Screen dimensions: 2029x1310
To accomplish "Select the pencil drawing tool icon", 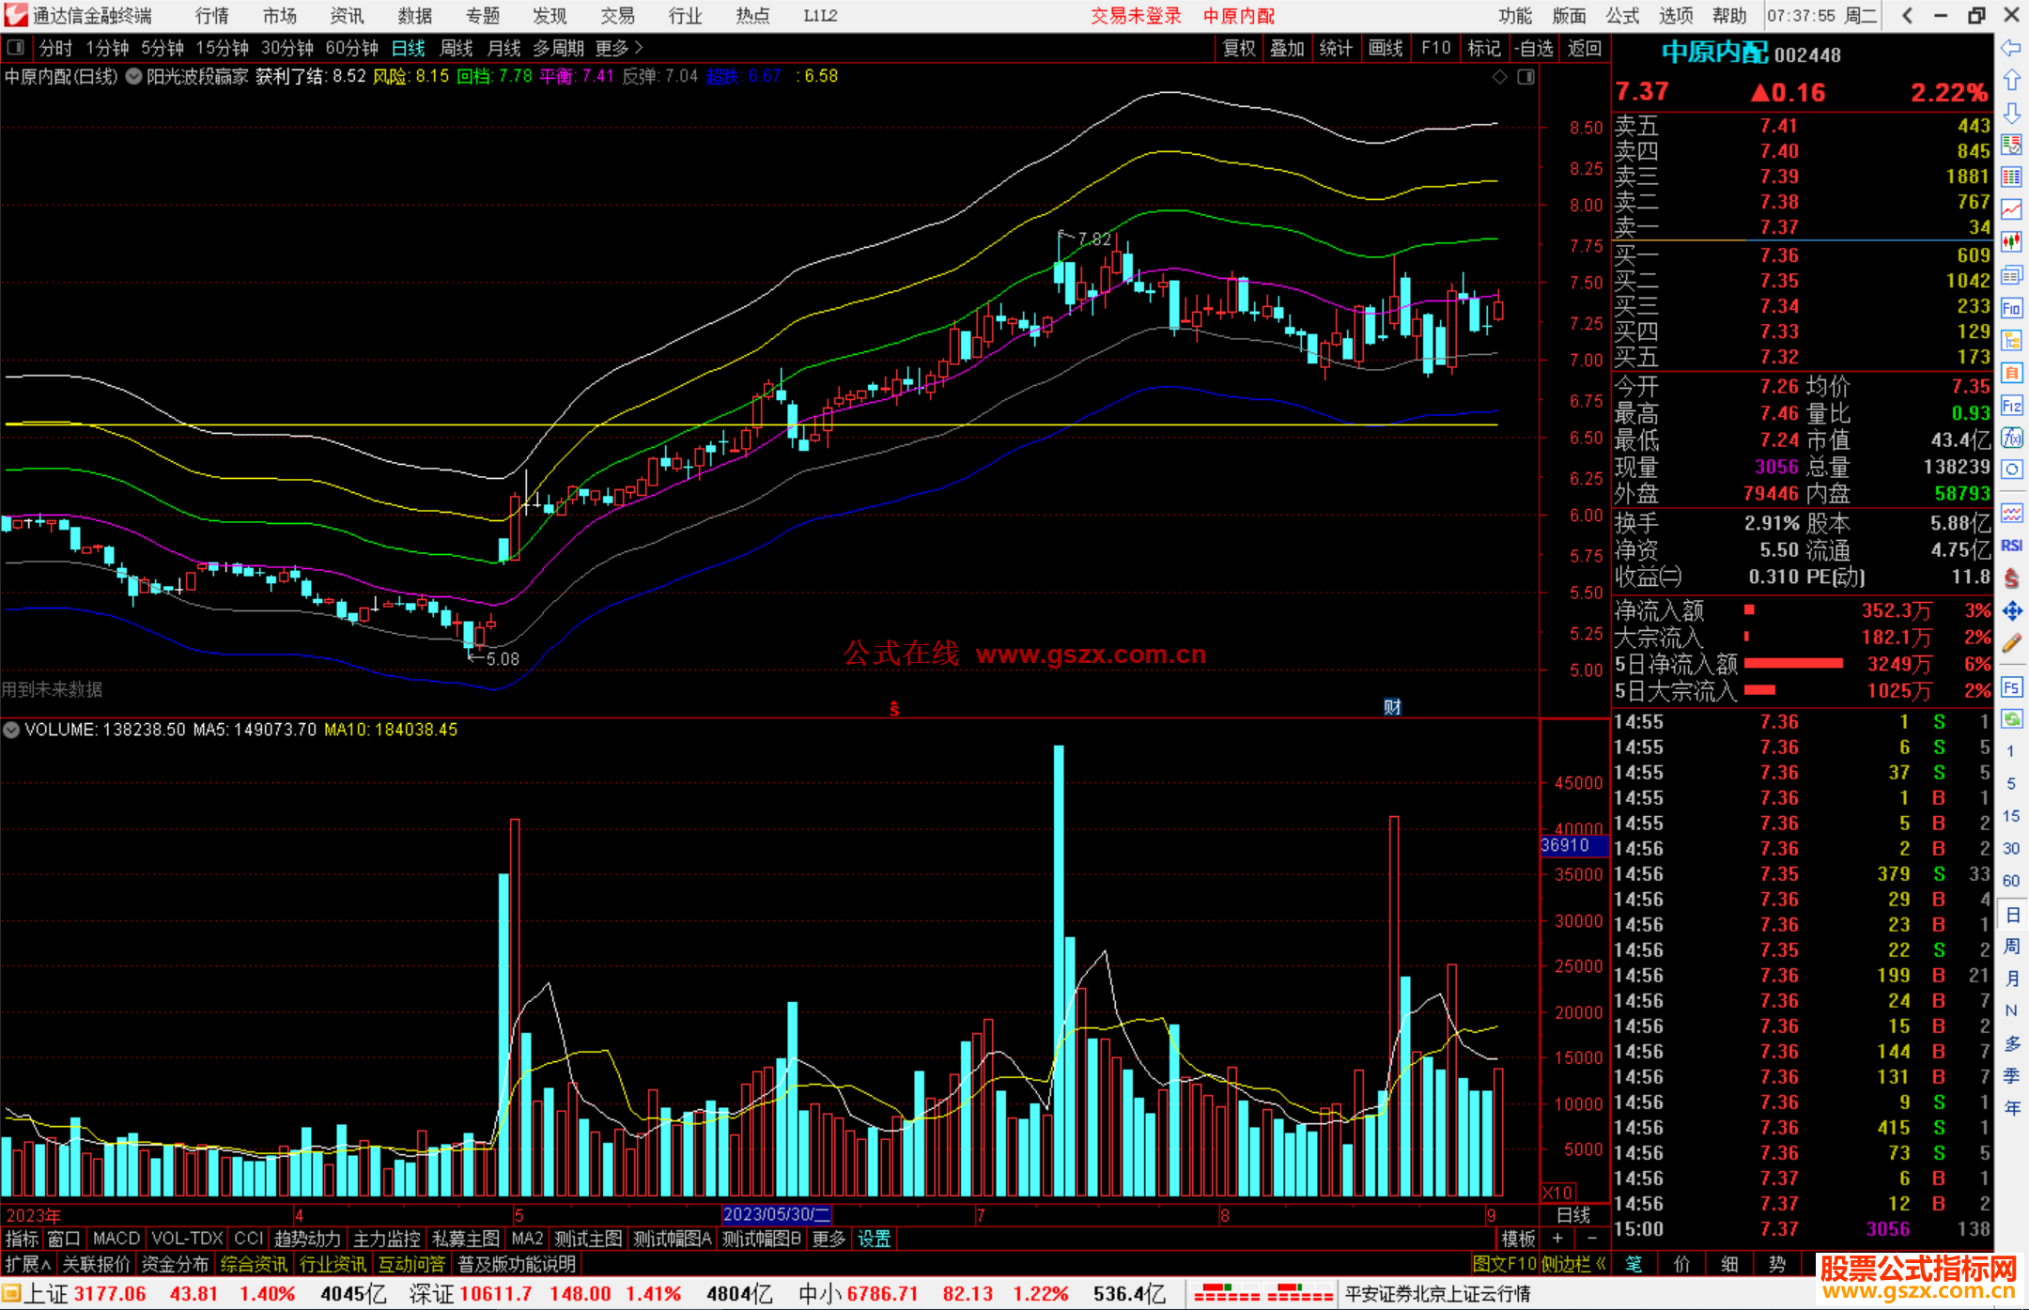I will click(x=2011, y=643).
